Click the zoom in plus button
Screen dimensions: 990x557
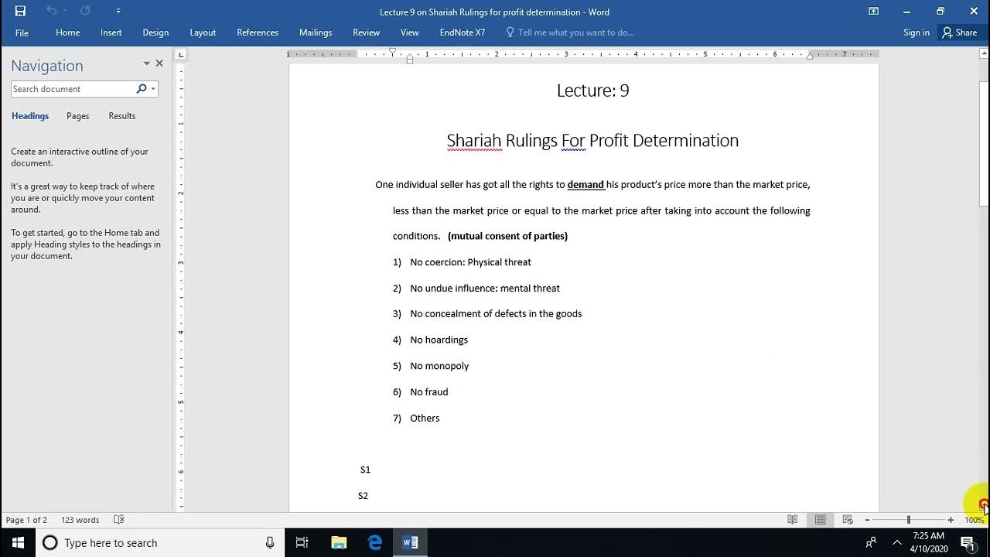(951, 520)
